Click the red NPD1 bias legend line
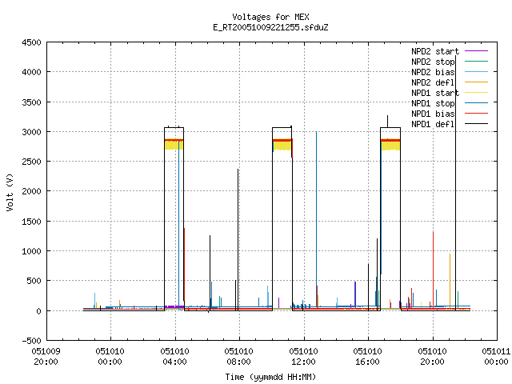 pyautogui.click(x=477, y=114)
